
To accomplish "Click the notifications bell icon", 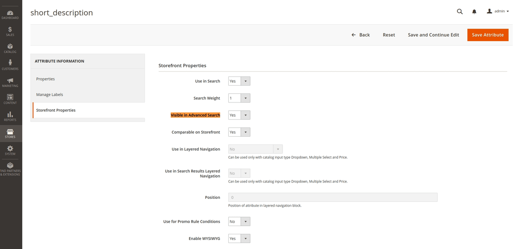I will (474, 11).
